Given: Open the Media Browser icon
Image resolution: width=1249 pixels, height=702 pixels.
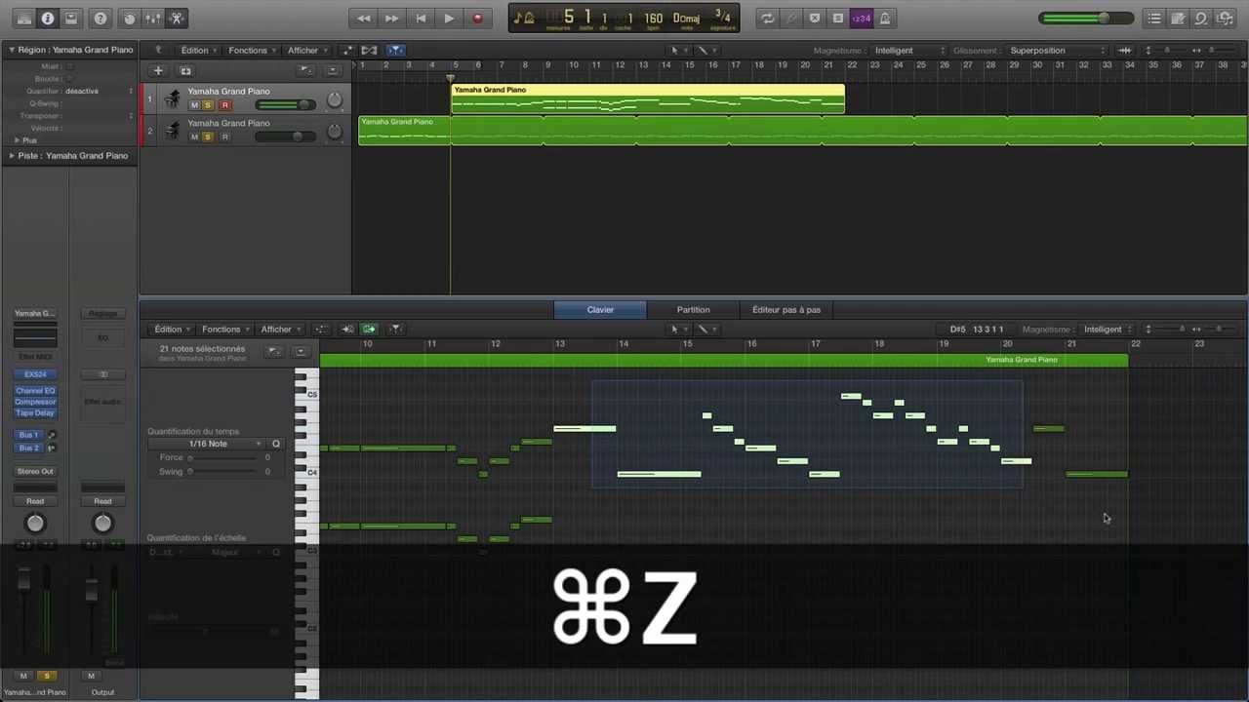Looking at the screenshot, I should click(1225, 19).
